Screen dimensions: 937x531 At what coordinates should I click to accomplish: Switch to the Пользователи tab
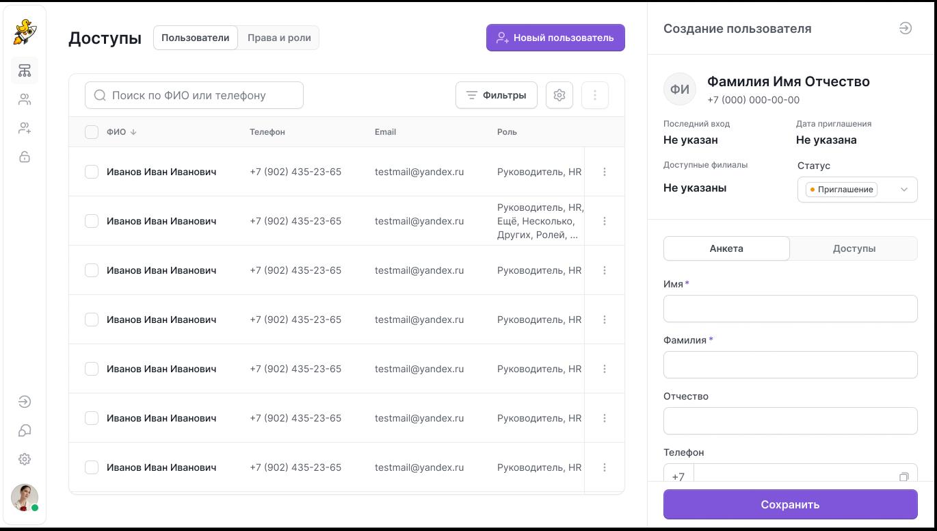pos(196,38)
